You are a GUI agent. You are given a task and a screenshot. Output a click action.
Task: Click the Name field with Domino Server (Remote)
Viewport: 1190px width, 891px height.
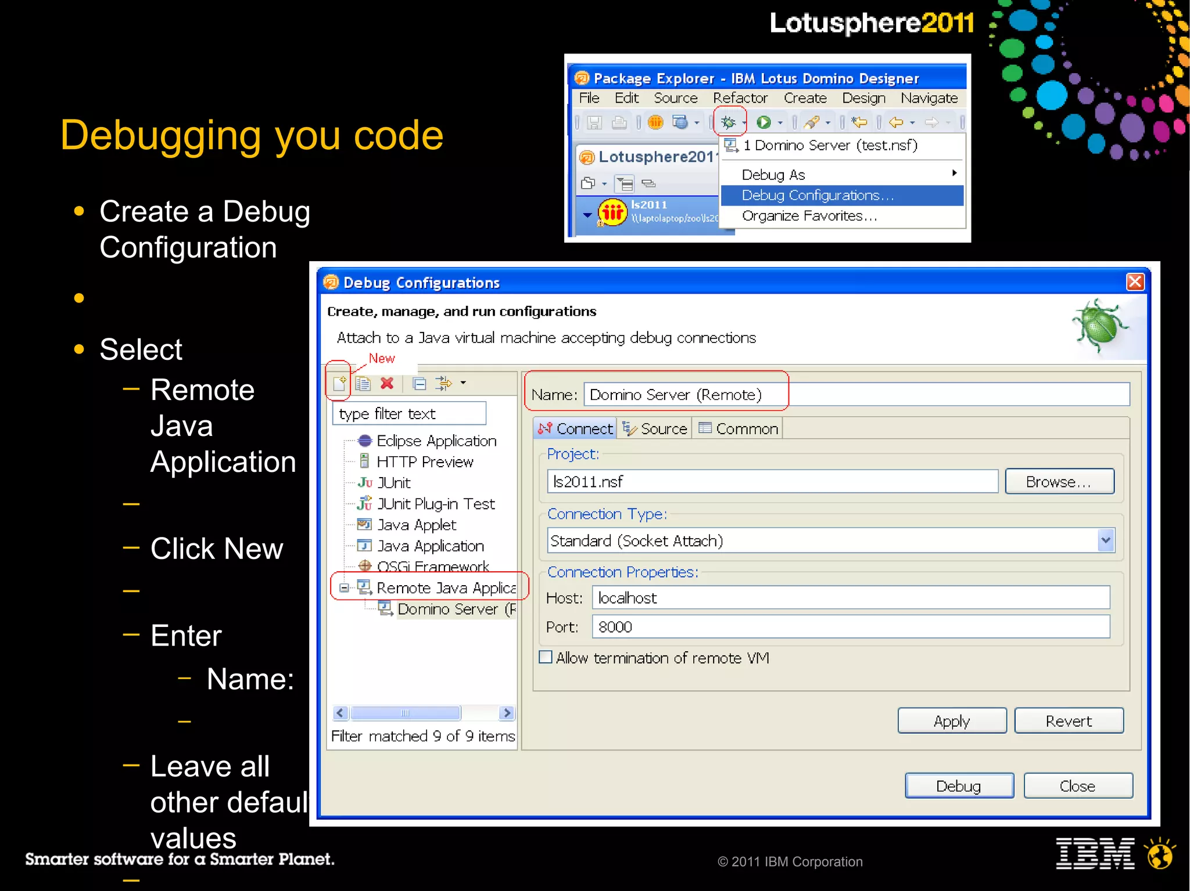[856, 394]
